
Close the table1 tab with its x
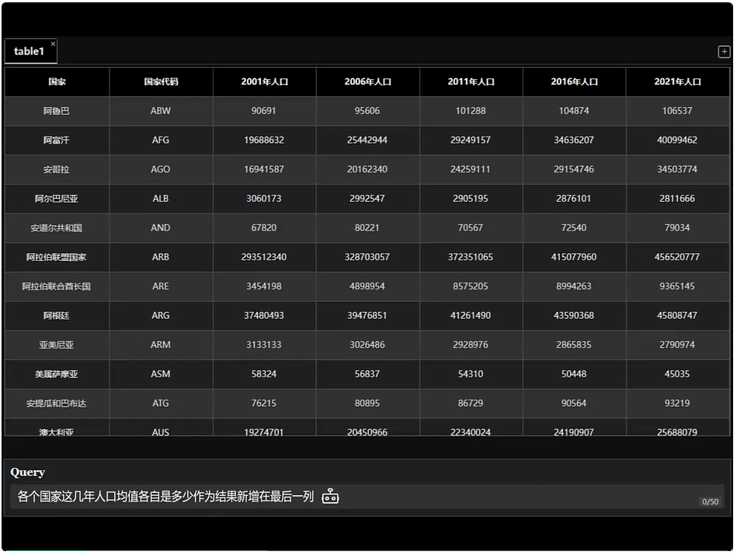point(53,44)
